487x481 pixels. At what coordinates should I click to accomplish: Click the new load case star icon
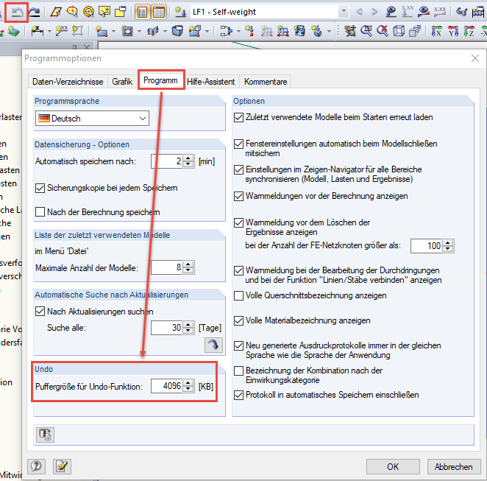click(179, 12)
